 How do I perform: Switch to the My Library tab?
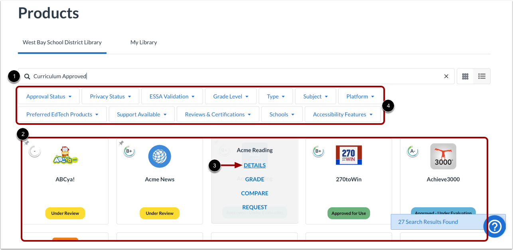(144, 42)
